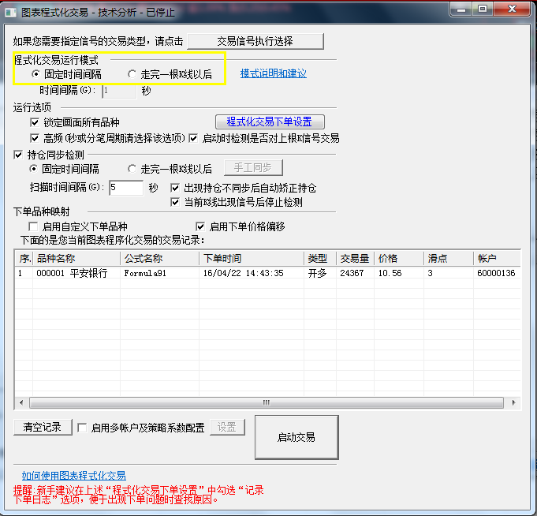Screen dimensions: 537x516
Task: Open 模式说明和建议 link
Action: 273,73
